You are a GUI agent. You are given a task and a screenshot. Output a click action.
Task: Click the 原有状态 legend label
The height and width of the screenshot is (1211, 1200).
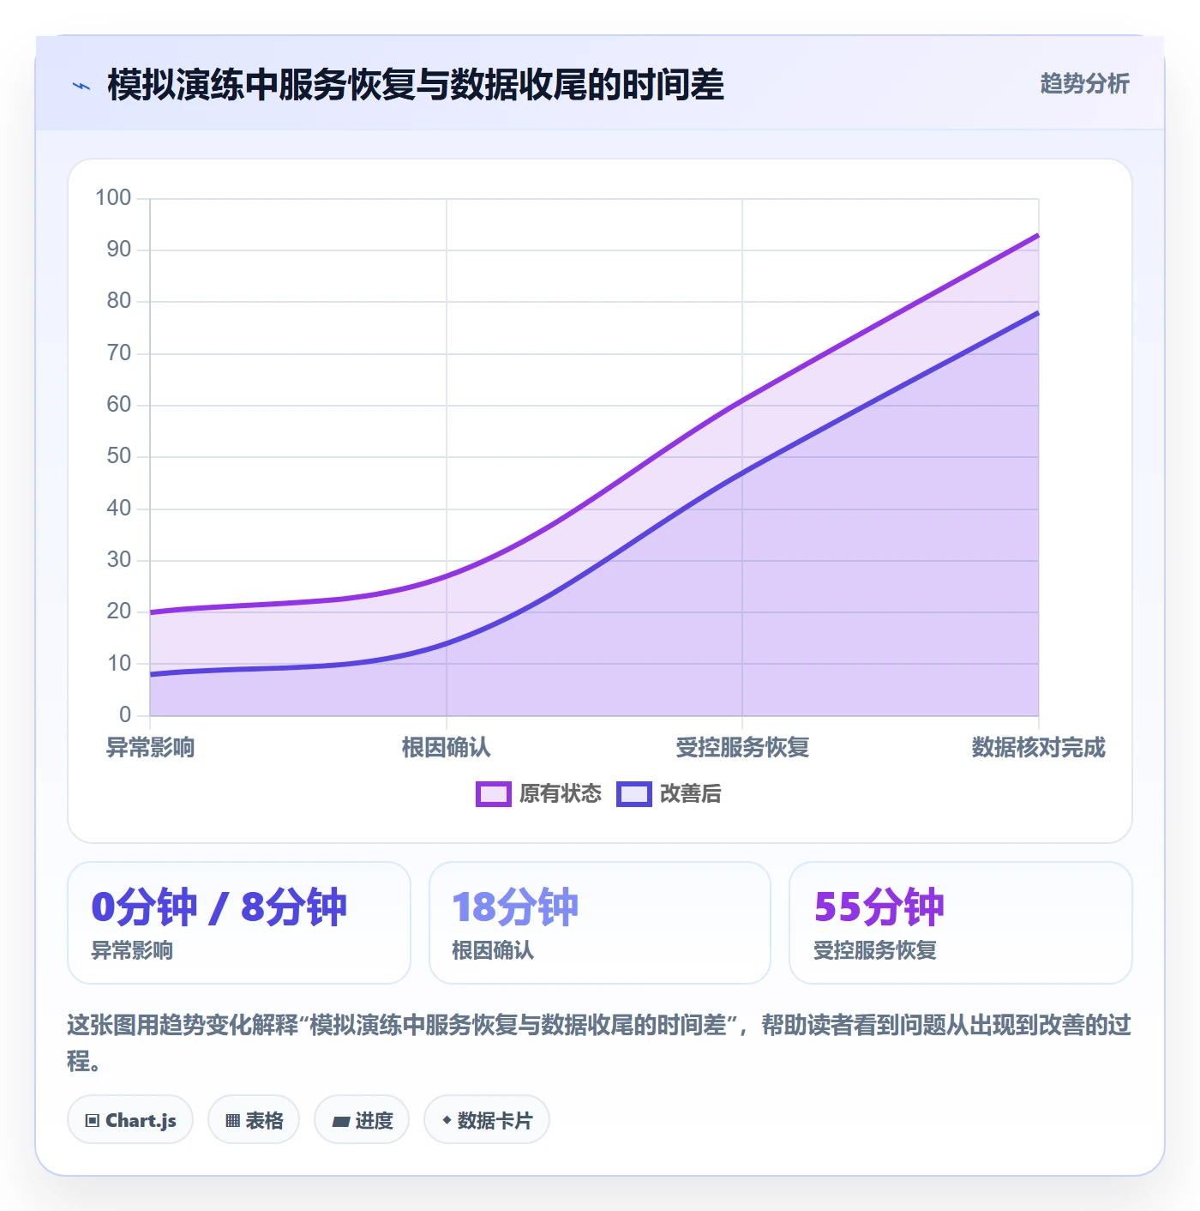pyautogui.click(x=561, y=794)
